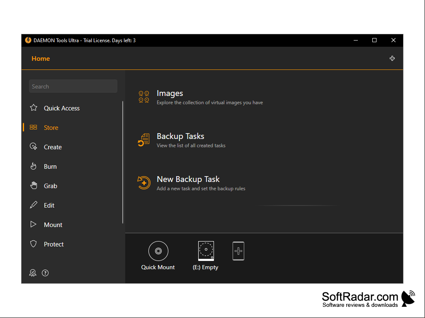Add a new device with the plus icon
425x318 pixels.
(x=238, y=251)
